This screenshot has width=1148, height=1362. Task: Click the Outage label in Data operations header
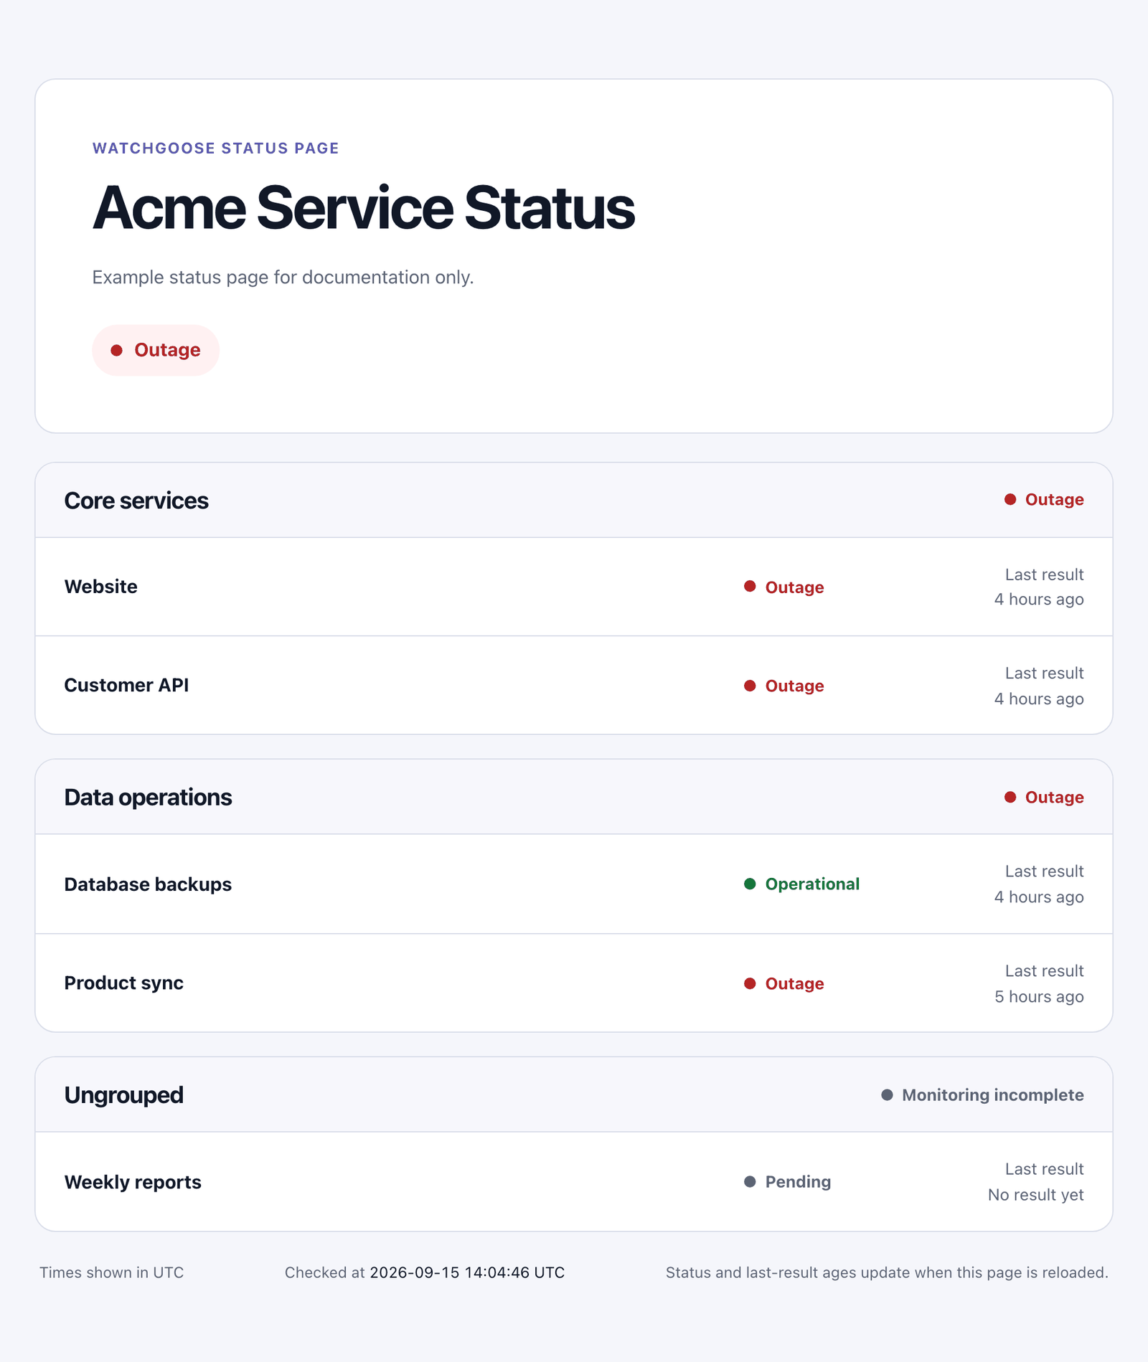coord(1054,798)
